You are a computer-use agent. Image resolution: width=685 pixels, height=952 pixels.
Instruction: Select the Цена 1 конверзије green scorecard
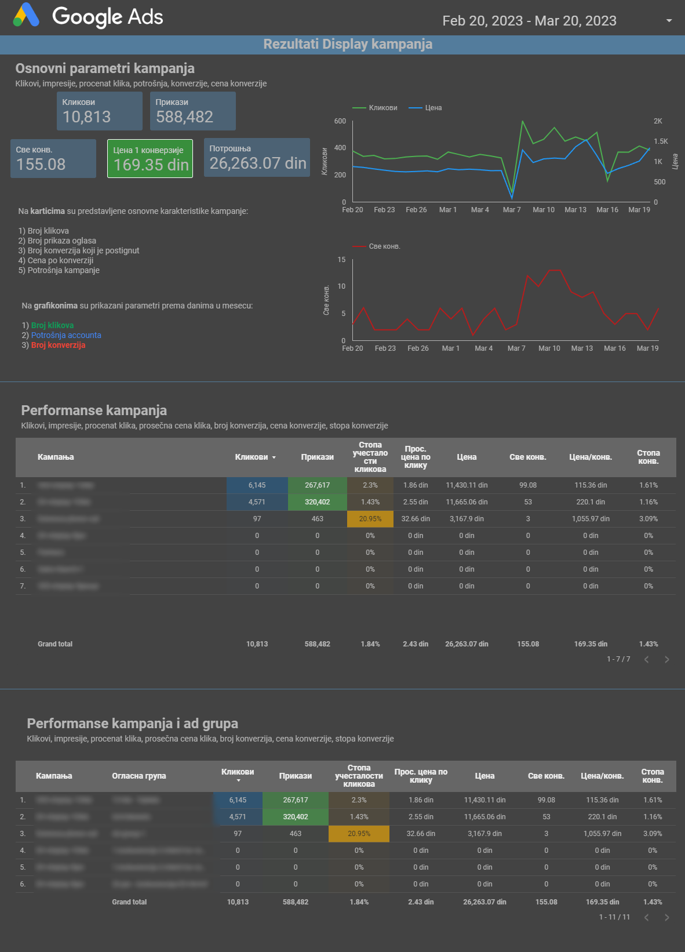[150, 158]
